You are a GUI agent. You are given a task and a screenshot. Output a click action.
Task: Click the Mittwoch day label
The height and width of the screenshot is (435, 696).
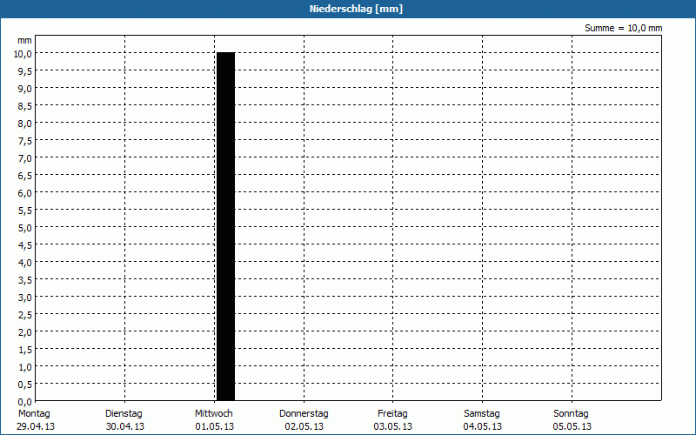coord(213,414)
